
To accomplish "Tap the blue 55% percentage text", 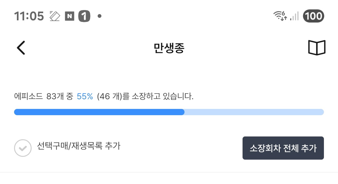I will pos(85,97).
